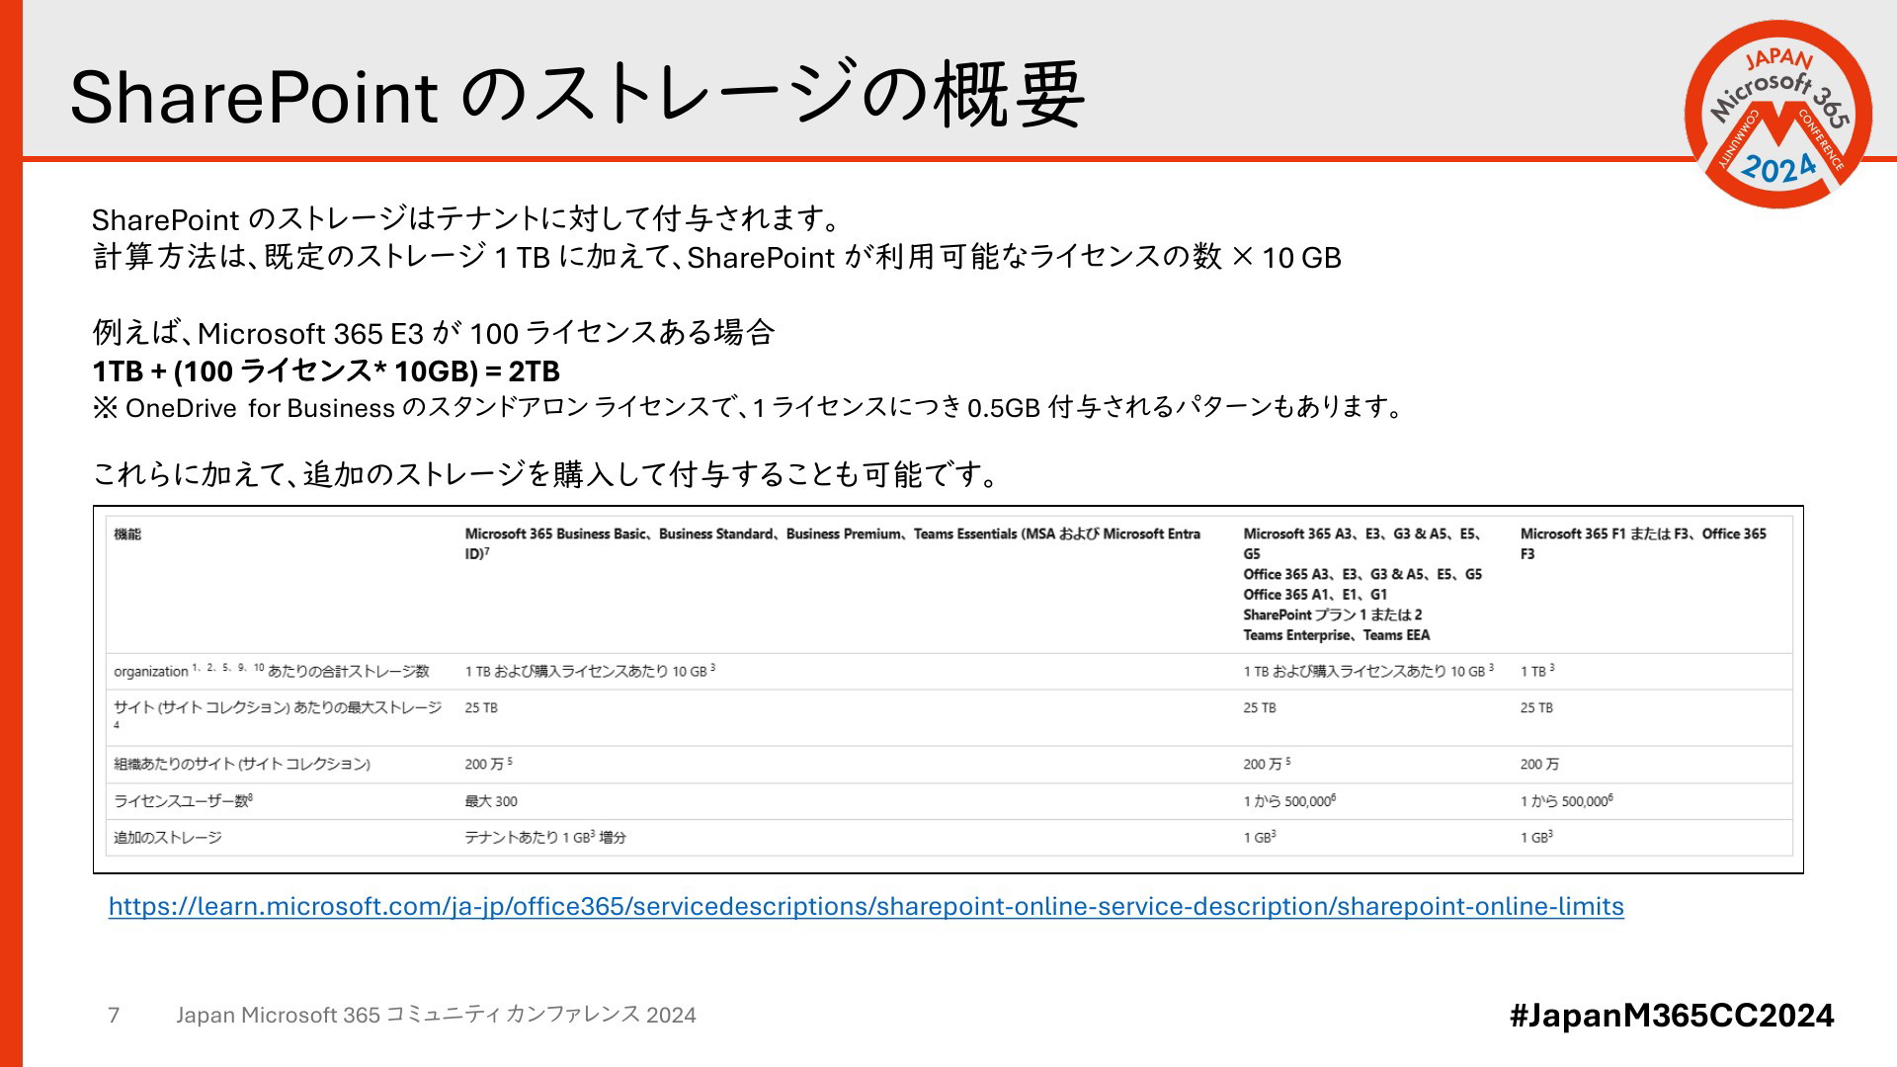Click row label '組織あたりのサイト (サイト コレクション)'
Screen dimensions: 1897x1067
(x=242, y=764)
